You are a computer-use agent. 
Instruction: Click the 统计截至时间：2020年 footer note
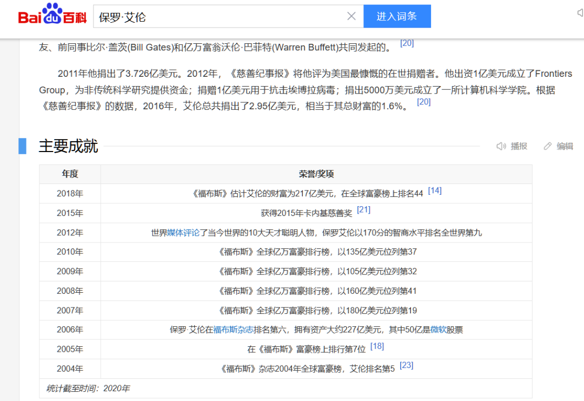(x=88, y=389)
